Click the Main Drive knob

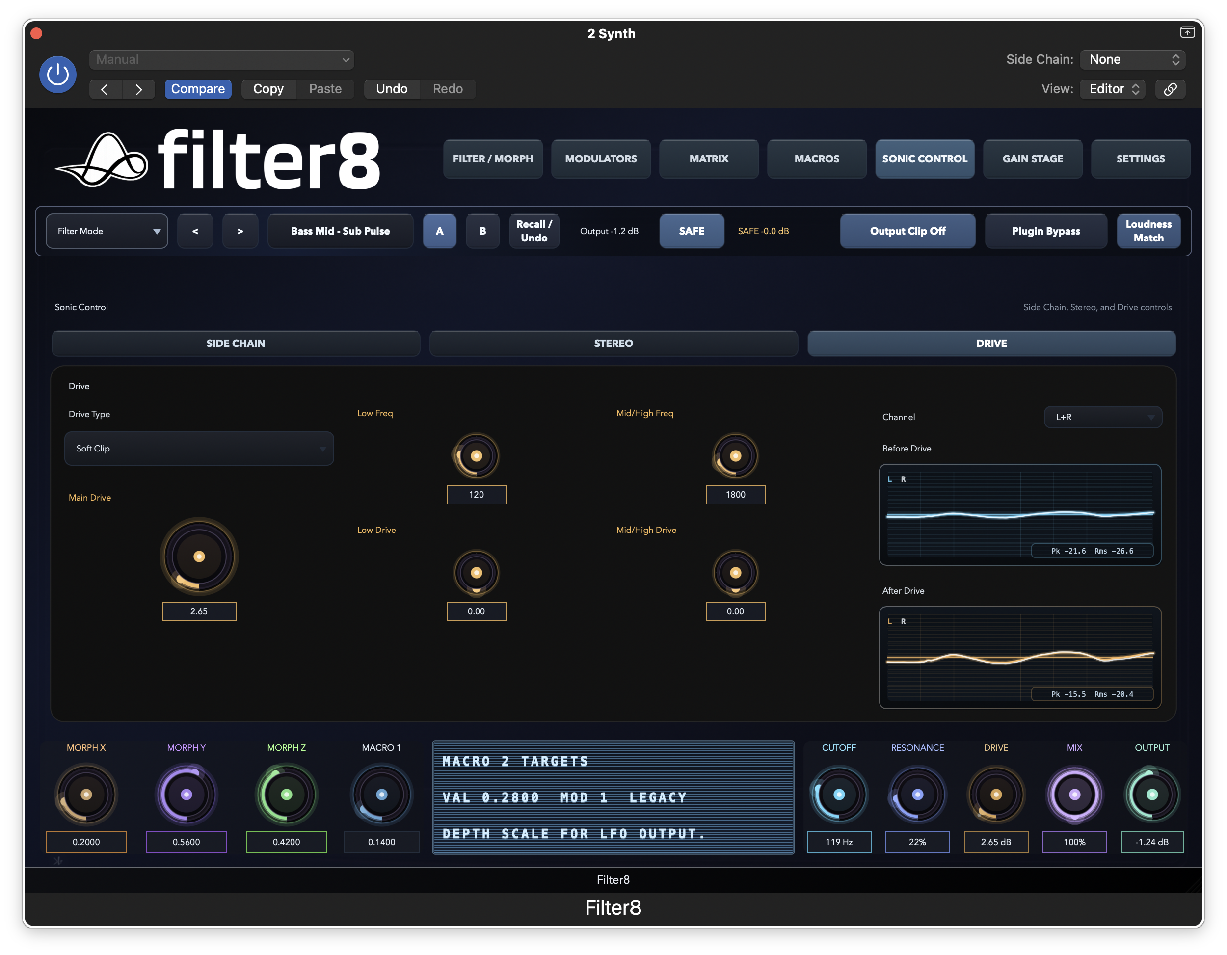199,556
